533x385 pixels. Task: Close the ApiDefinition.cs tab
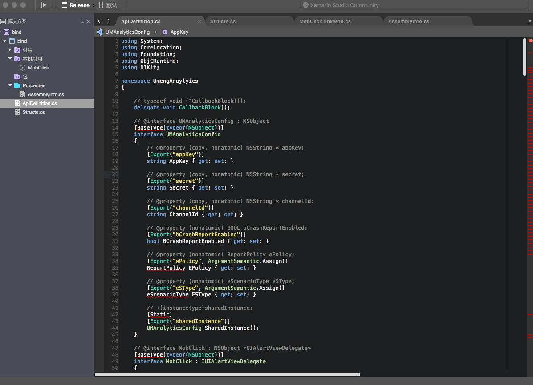(x=199, y=21)
